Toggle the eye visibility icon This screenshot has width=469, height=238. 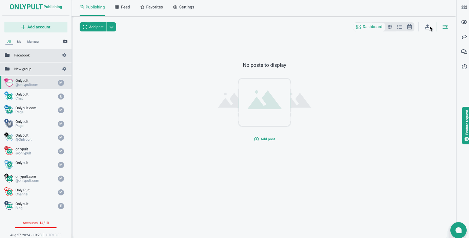pyautogui.click(x=464, y=22)
